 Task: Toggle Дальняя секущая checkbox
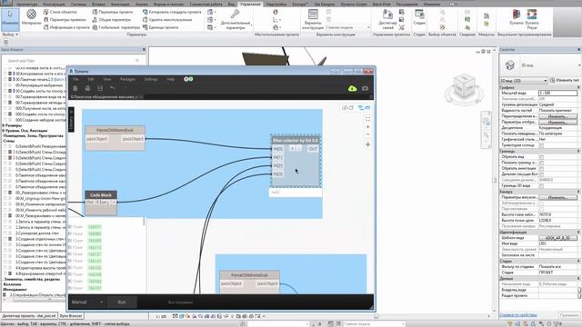pyautogui.click(x=542, y=174)
